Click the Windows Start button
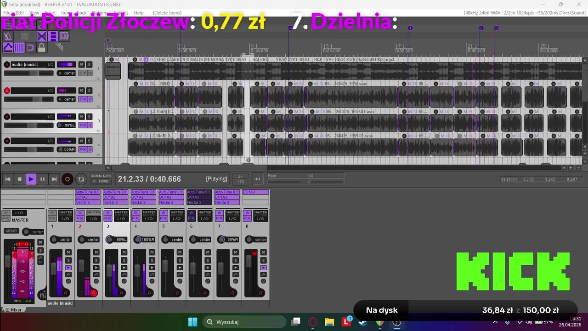 (192, 322)
